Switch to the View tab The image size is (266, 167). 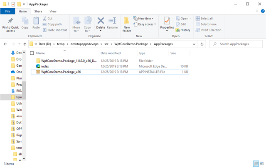tap(53, 11)
